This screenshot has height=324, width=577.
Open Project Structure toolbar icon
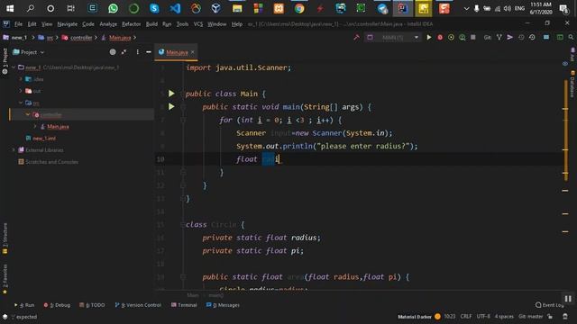[x=546, y=37]
